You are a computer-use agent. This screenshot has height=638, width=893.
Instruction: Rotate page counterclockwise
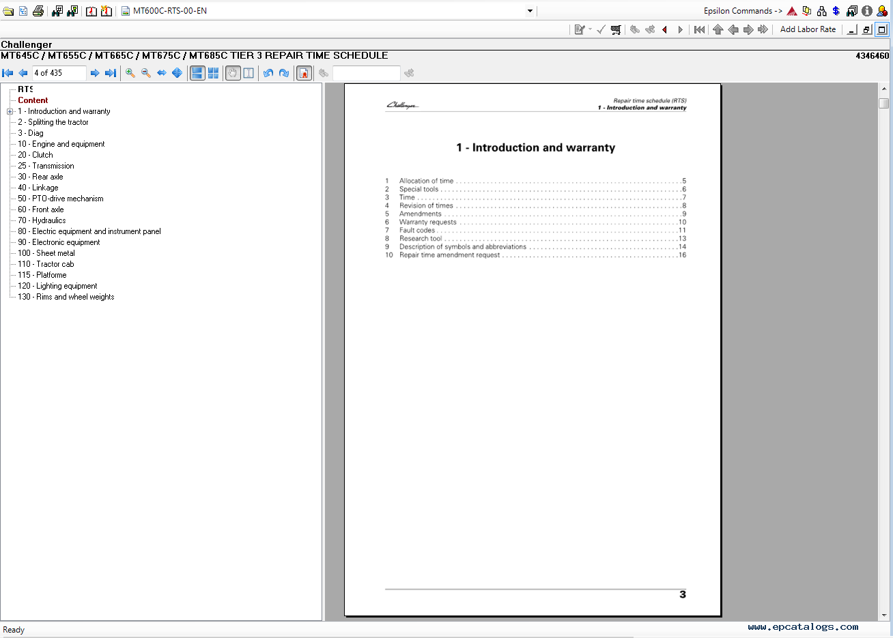tap(268, 73)
